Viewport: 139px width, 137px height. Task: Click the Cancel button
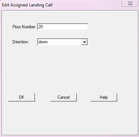tap(63, 97)
